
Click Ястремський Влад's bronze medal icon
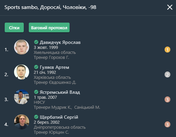click(167, 99)
